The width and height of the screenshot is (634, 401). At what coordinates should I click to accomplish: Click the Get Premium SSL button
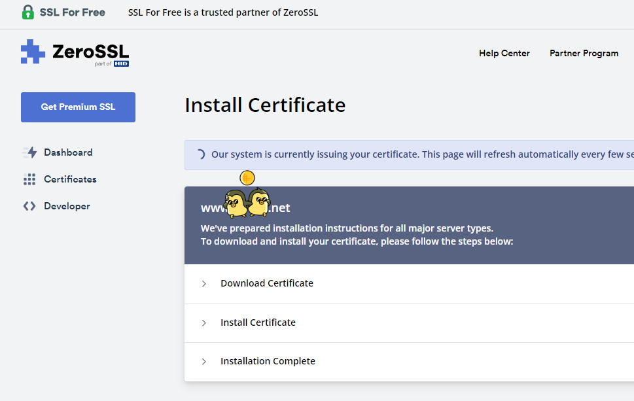click(78, 107)
